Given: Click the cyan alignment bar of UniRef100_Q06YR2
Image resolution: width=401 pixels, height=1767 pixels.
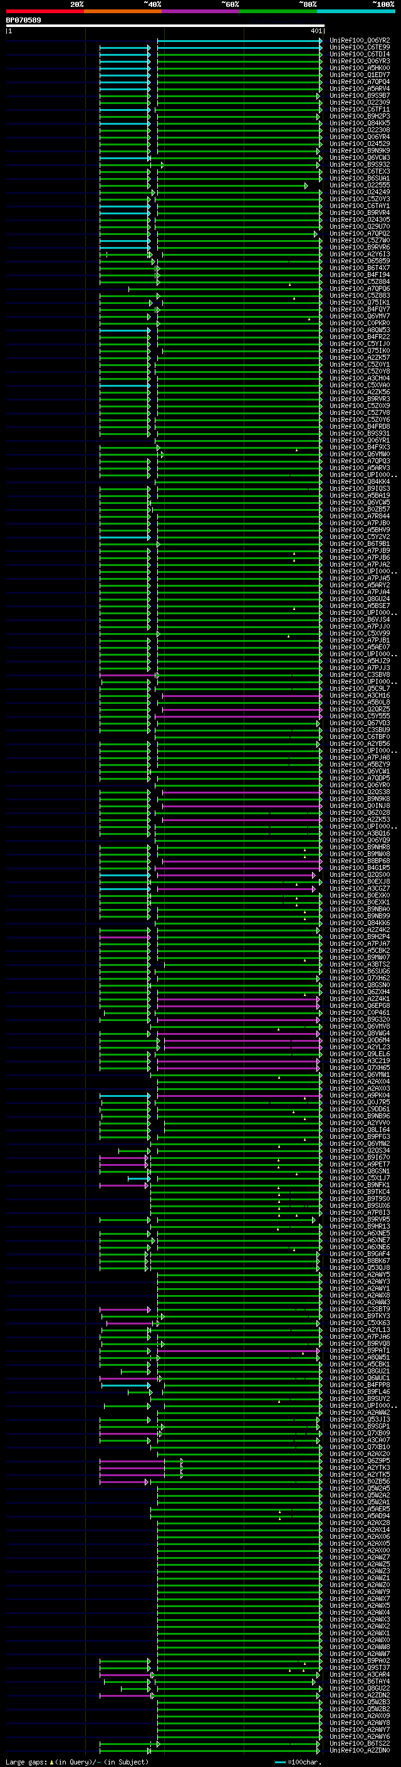Looking at the screenshot, I should (x=239, y=41).
